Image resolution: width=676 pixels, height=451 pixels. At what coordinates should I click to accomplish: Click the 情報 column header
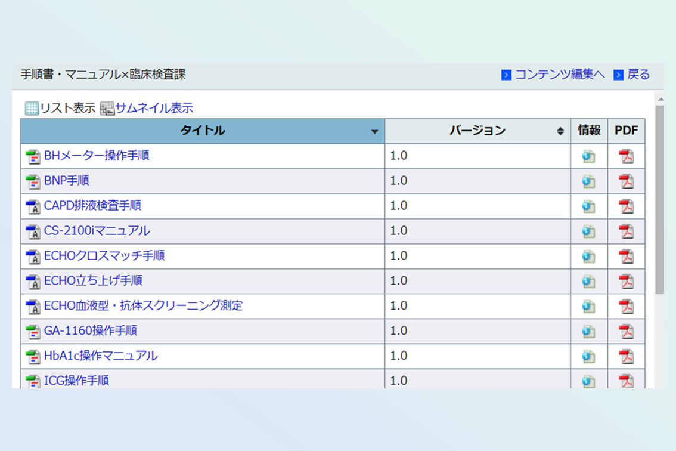coord(588,131)
